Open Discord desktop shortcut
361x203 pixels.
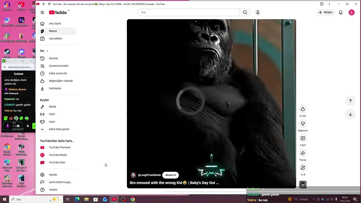[x=21, y=54]
